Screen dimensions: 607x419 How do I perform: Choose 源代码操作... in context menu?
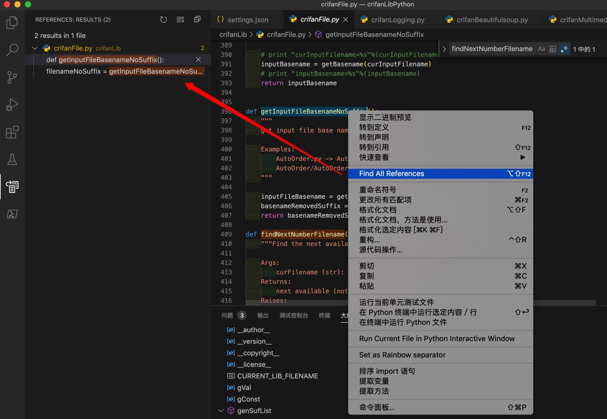click(x=441, y=250)
